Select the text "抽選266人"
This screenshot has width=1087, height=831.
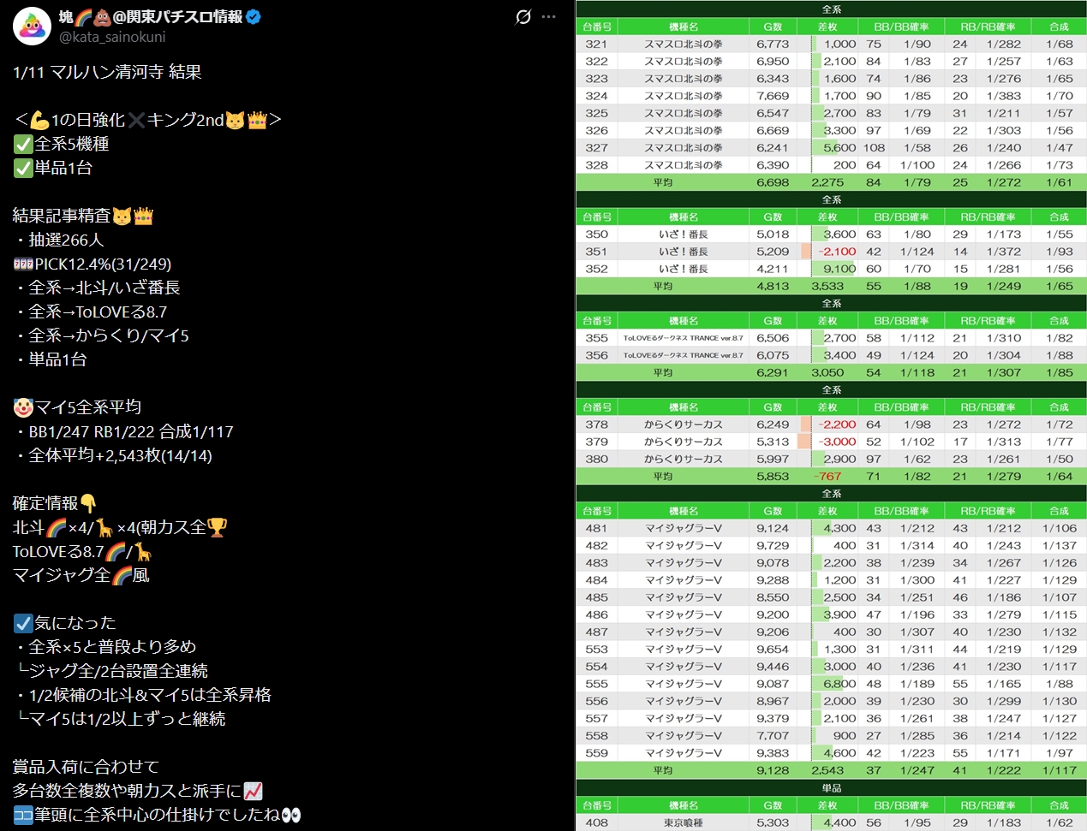(66, 240)
